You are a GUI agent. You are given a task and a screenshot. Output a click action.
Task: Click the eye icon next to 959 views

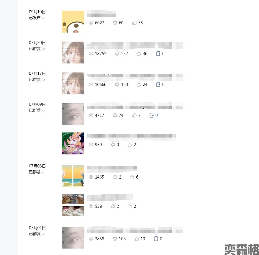pos(91,145)
